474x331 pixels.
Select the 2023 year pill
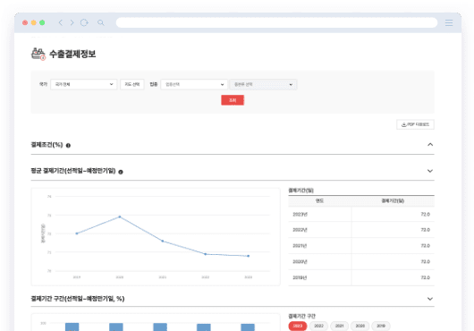tap(298, 326)
